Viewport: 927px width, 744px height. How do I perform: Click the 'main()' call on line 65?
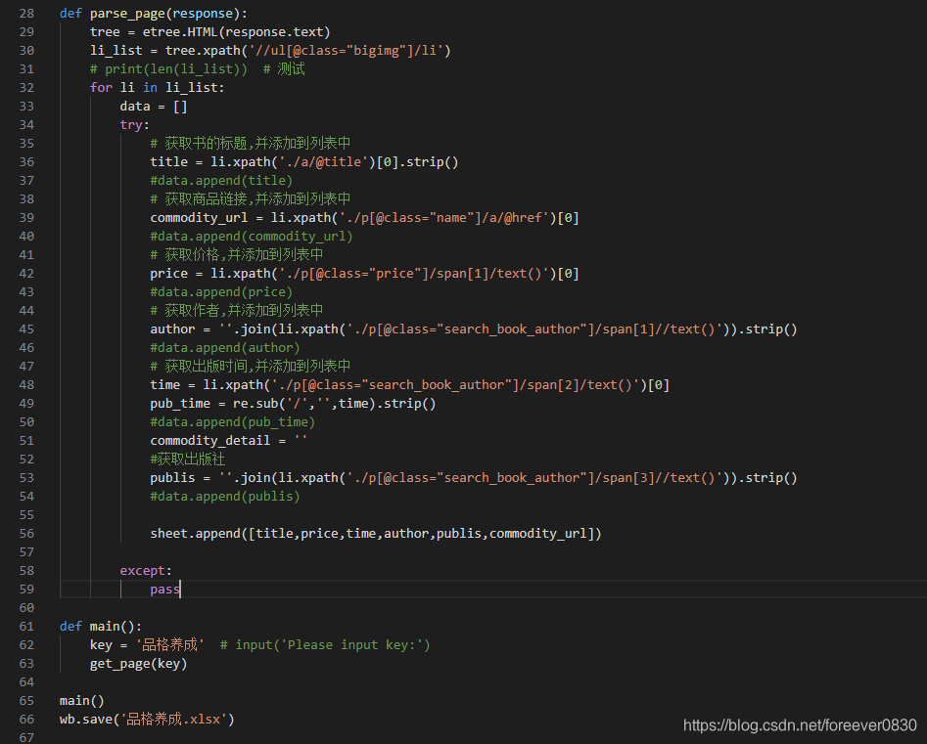tap(82, 701)
